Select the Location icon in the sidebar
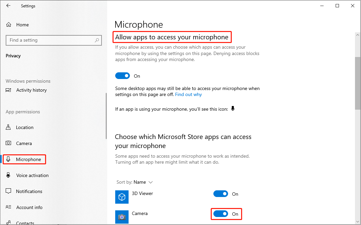Viewport: 361px width, 225px height. tap(8, 127)
